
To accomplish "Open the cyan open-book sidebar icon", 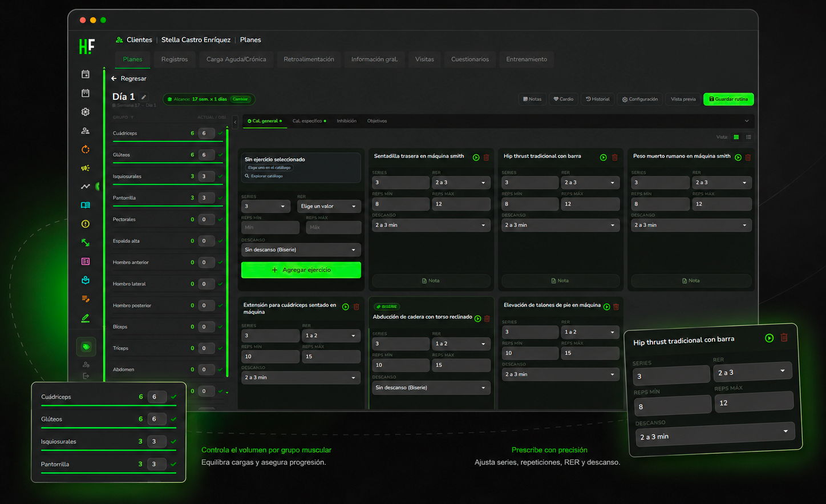I will tap(86, 205).
